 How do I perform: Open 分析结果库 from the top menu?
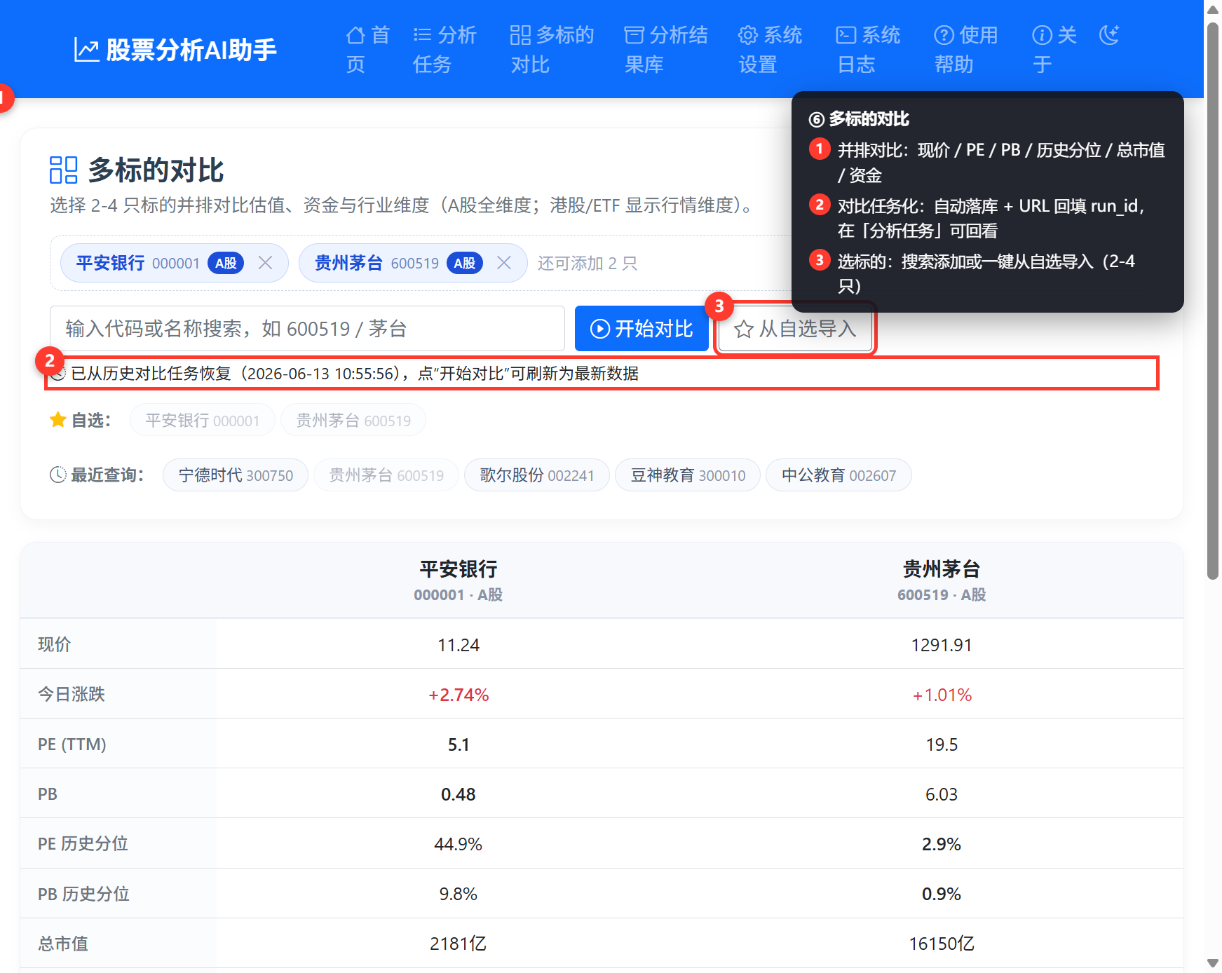pos(665,49)
